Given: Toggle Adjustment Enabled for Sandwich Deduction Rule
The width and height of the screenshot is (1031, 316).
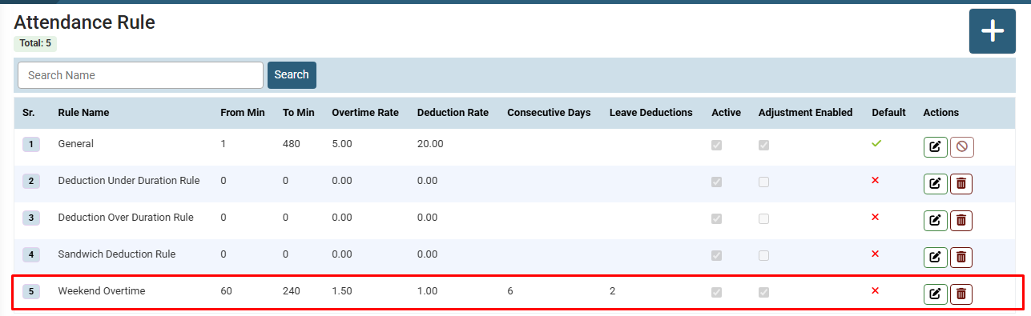Looking at the screenshot, I should pos(764,256).
